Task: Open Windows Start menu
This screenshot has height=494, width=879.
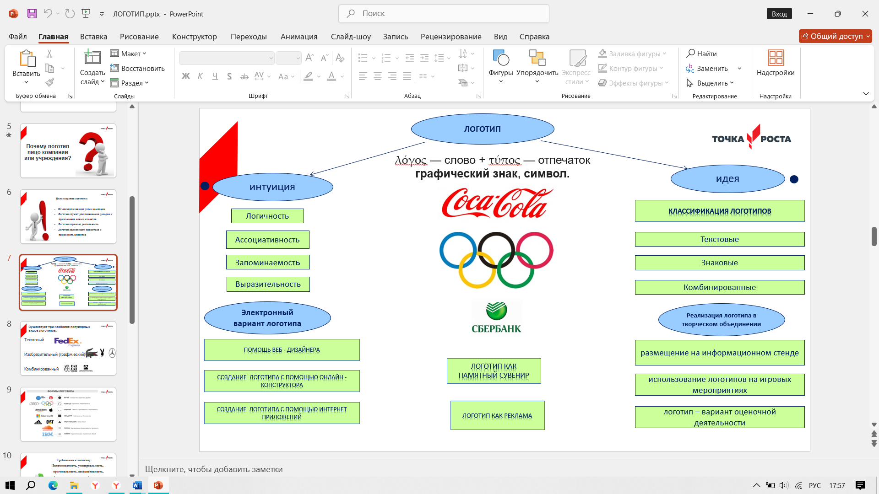Action: [x=10, y=485]
